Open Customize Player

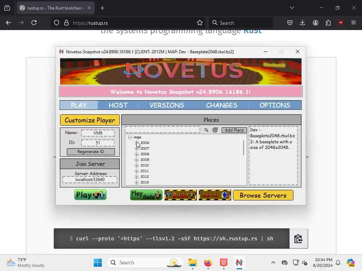tap(90, 120)
